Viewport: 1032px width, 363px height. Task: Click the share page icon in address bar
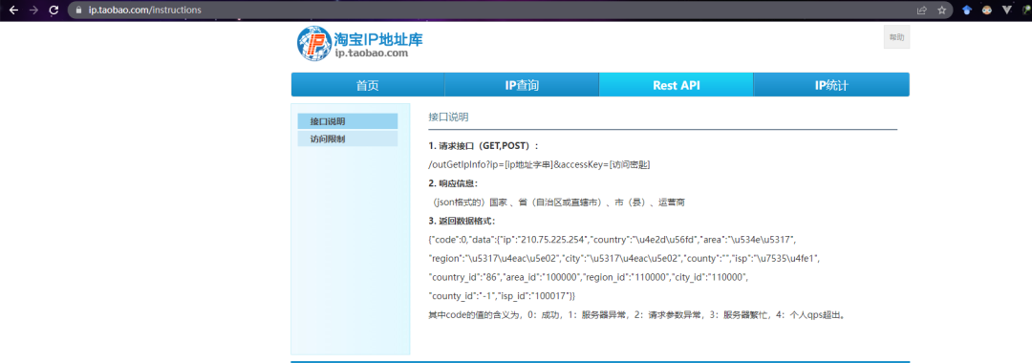(x=922, y=11)
